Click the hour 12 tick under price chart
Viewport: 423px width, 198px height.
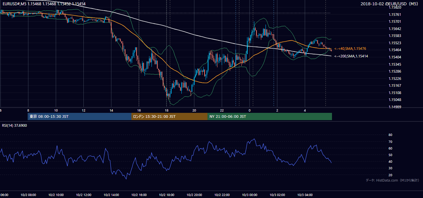point(83,110)
